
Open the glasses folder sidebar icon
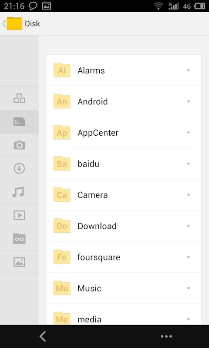(19, 238)
